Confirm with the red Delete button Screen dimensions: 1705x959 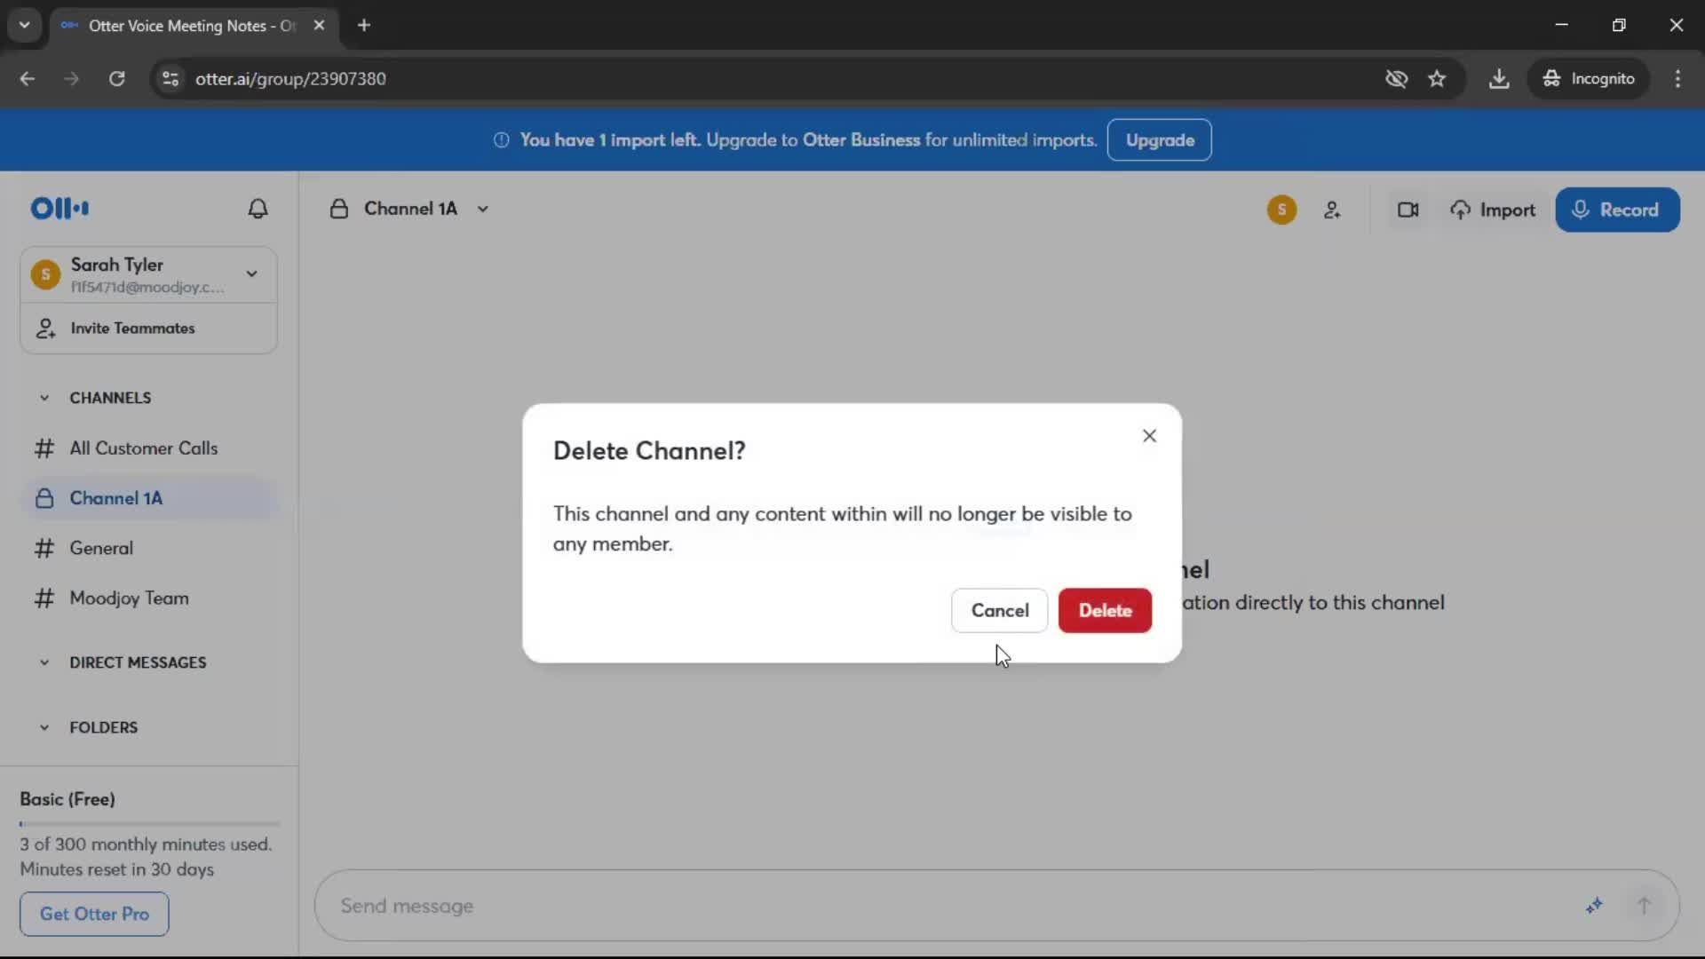coord(1105,611)
